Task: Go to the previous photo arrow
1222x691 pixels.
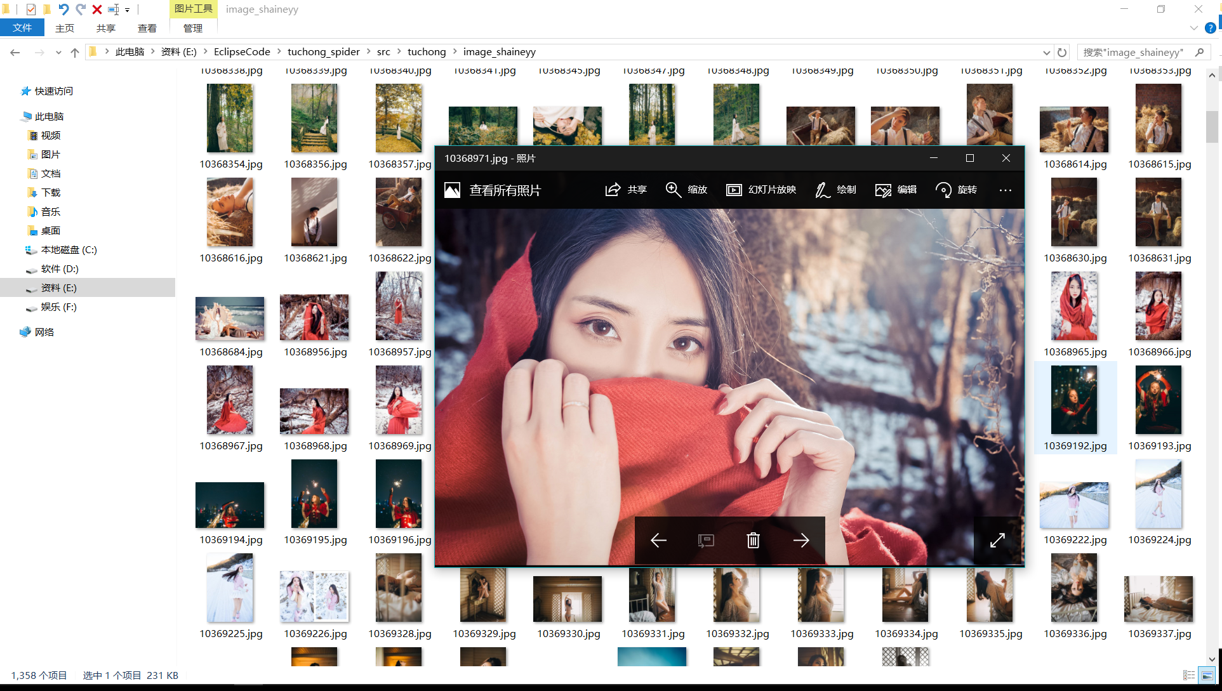Action: pos(658,541)
